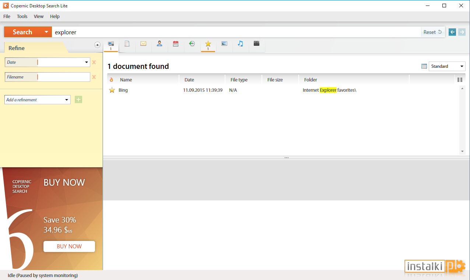The width and height of the screenshot is (470, 280).
Task: Sort results by Date column
Action: 189,80
